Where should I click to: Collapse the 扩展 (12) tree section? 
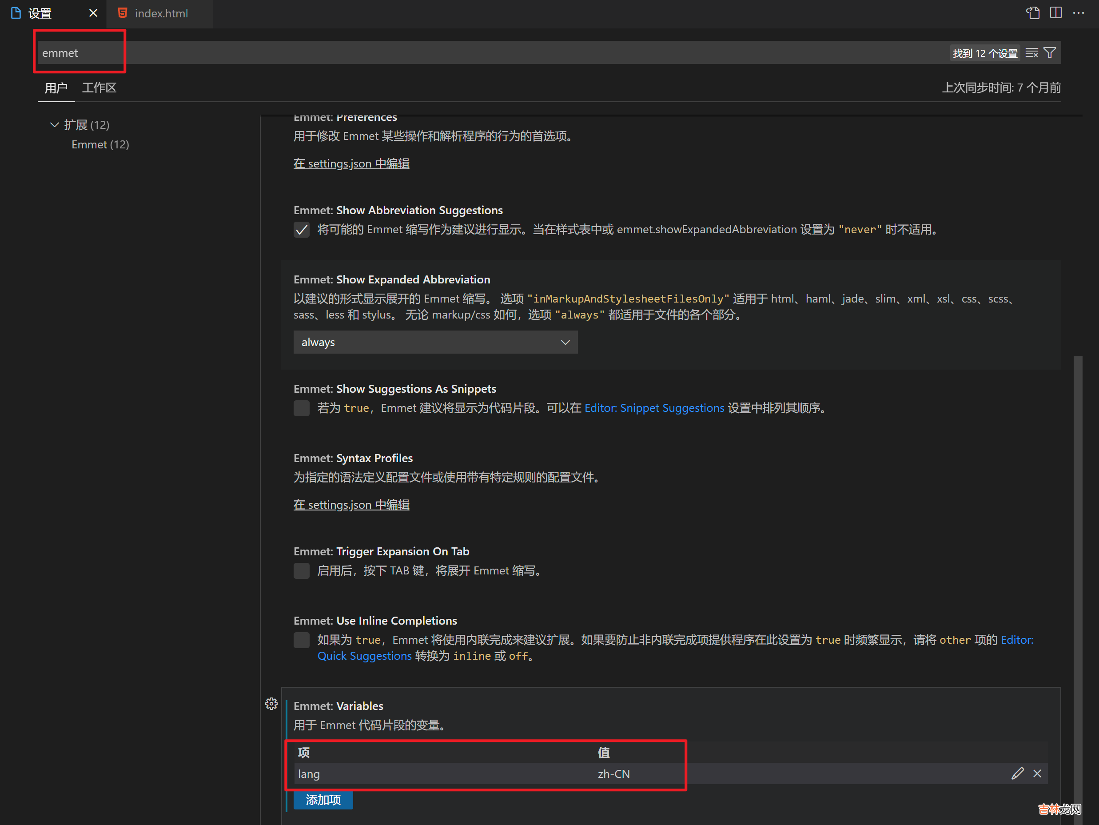click(55, 125)
